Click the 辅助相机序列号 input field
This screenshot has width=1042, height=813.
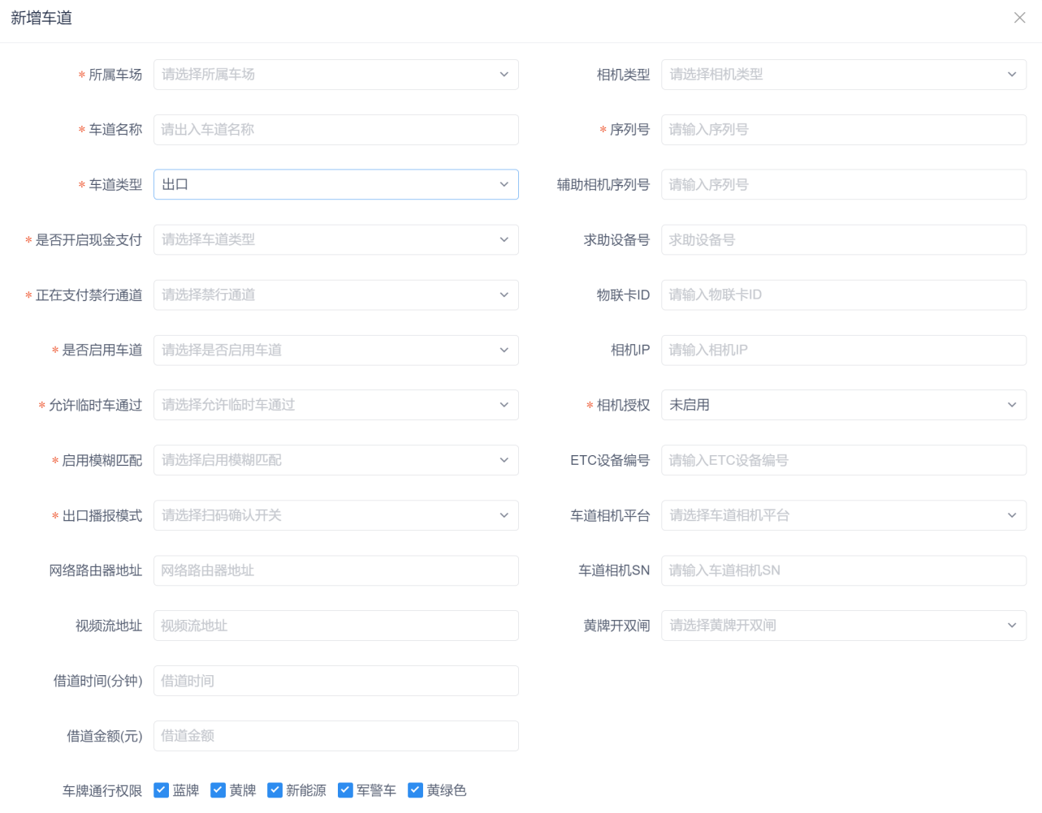844,185
